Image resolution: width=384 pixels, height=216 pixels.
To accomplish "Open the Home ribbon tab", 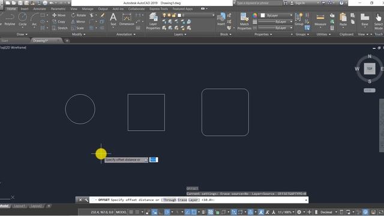I will coord(11,9).
